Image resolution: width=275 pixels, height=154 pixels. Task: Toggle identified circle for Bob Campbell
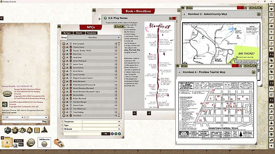click(64, 44)
